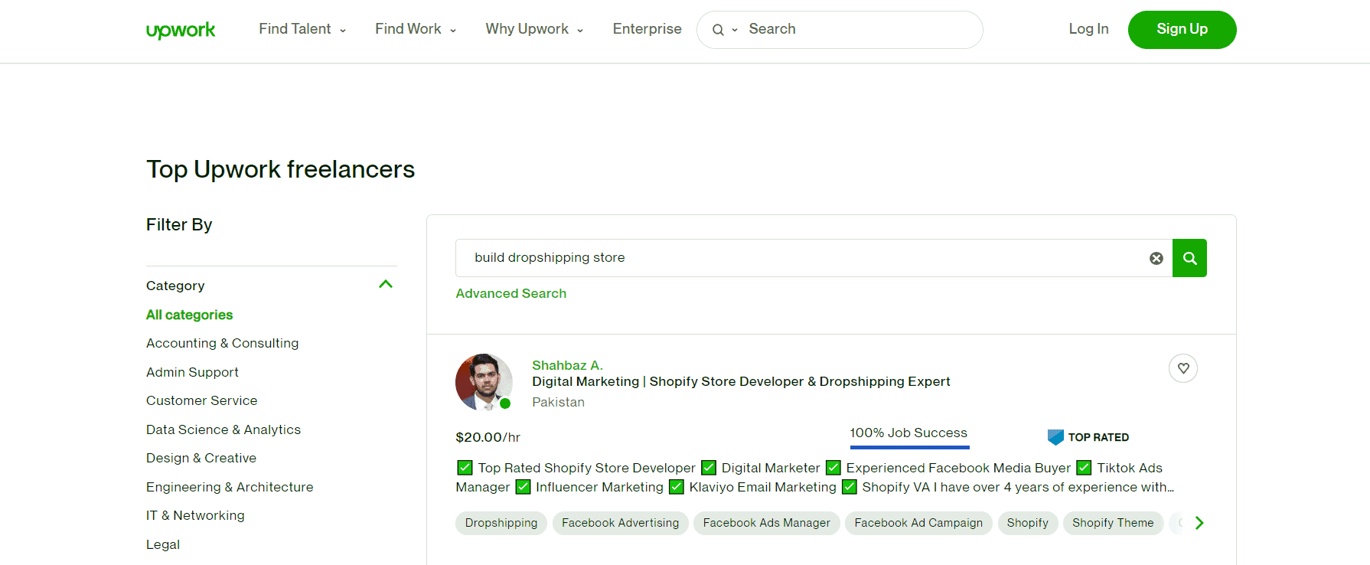Click the header search magnifier icon

pos(718,30)
